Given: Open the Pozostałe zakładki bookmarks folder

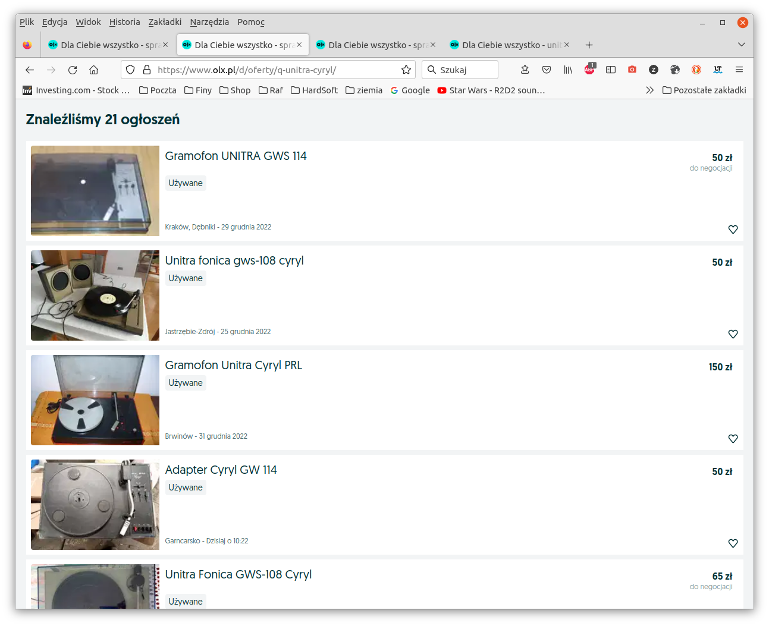Looking at the screenshot, I should [x=704, y=90].
